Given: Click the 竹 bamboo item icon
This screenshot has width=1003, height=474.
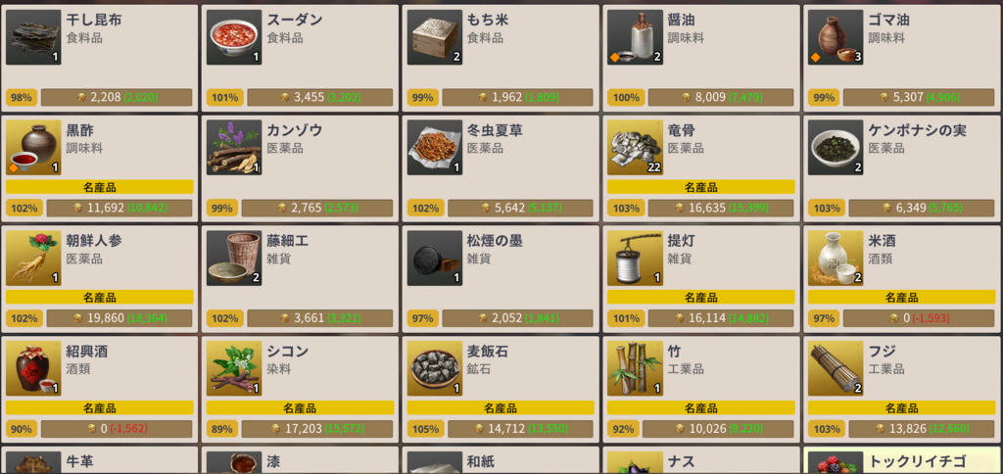Looking at the screenshot, I should pyautogui.click(x=635, y=368).
